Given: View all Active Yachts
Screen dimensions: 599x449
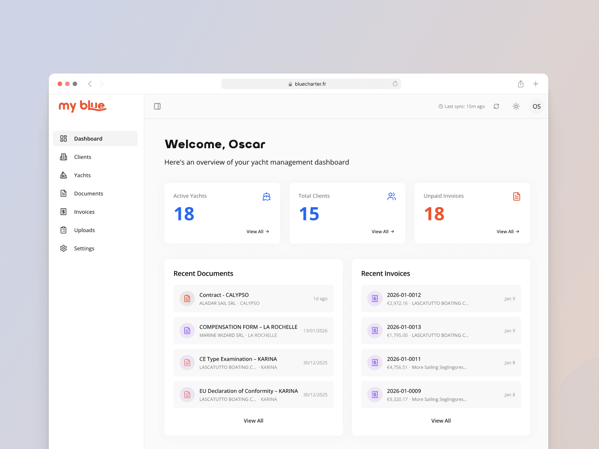Looking at the screenshot, I should pyautogui.click(x=258, y=232).
